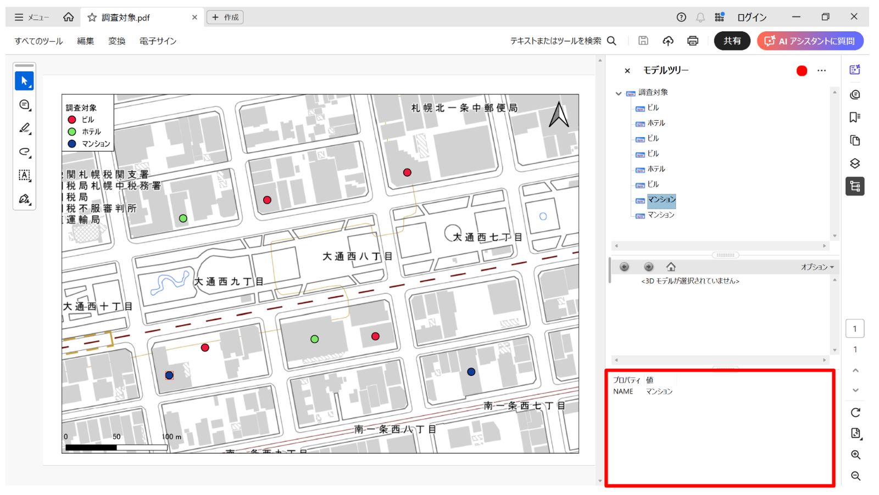879x495 pixels.
Task: Click the 共有 button
Action: point(732,41)
